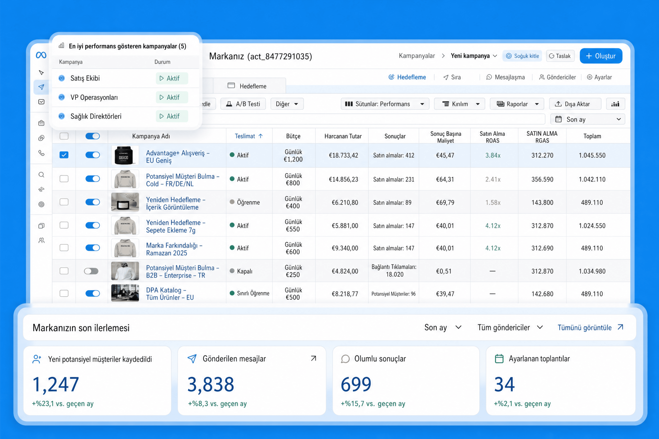659x439 pixels.
Task: Click the bar chart icon in performance popup
Action: point(61,46)
